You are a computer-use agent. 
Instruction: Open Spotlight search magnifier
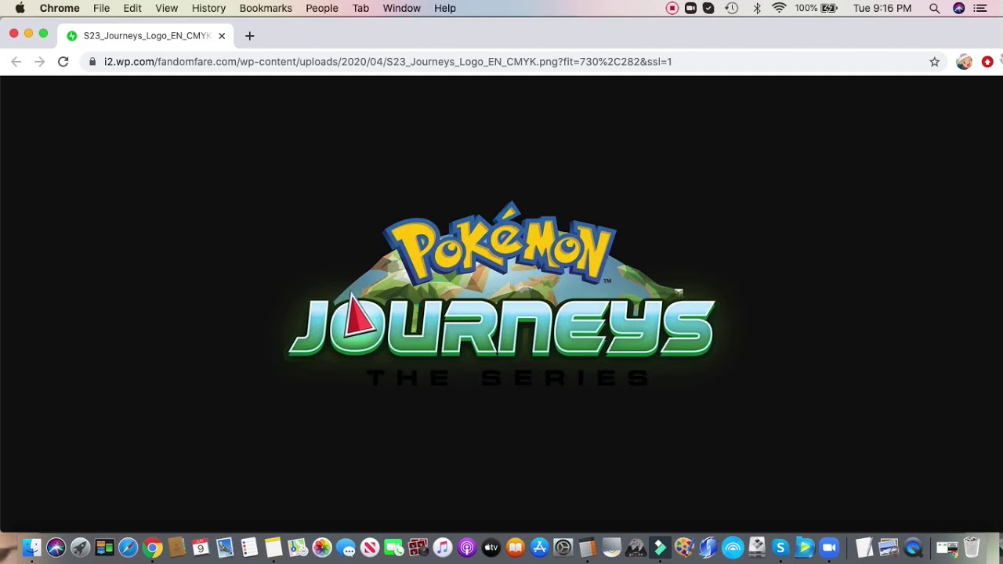click(934, 8)
